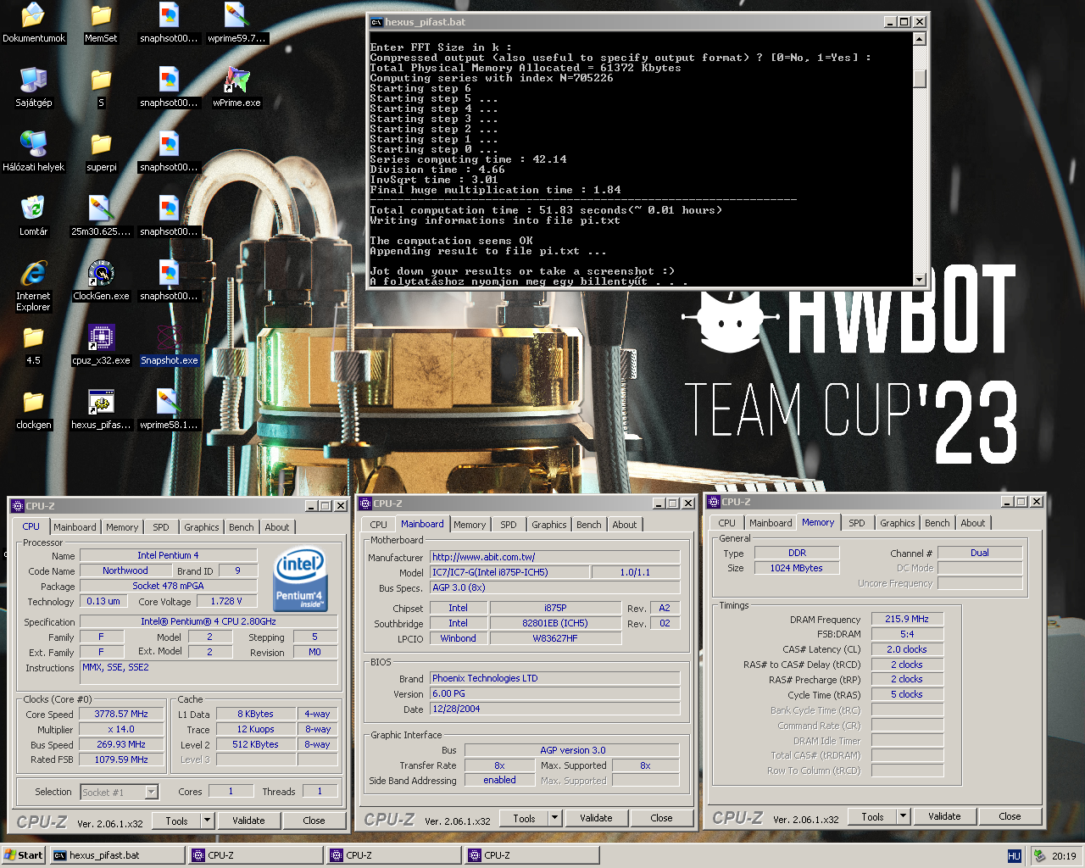1085x868 pixels.
Task: Launch the hexus_pifas batch file icon
Action: (x=101, y=402)
